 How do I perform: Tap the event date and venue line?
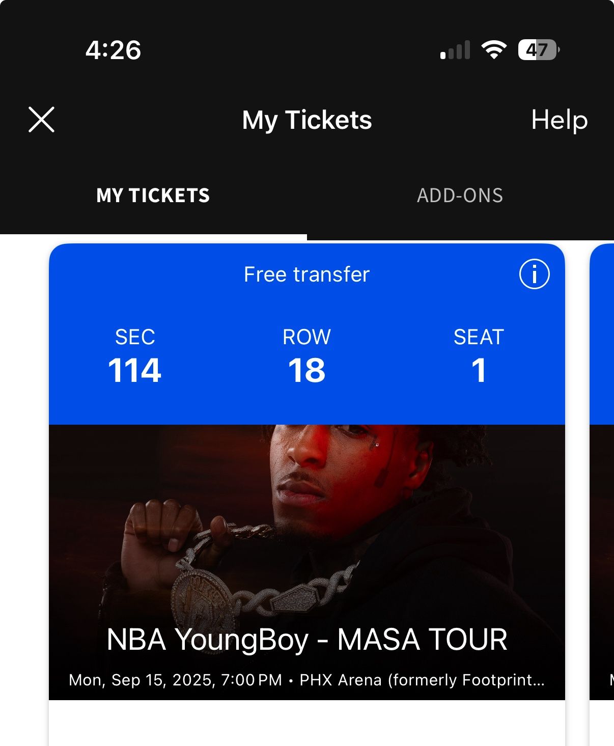tap(306, 680)
